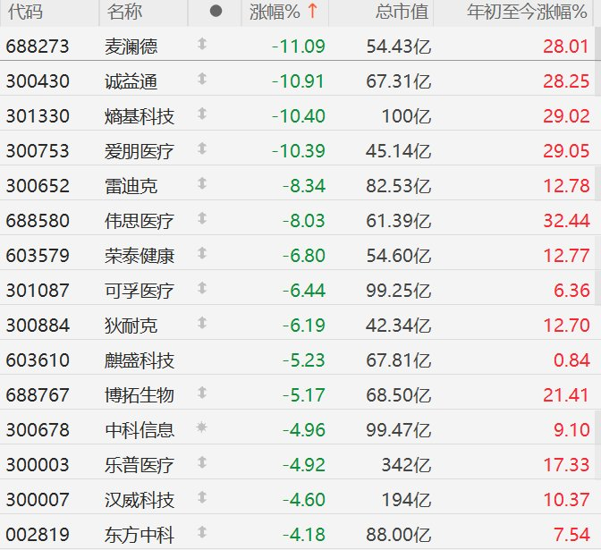
Task: Click the marker icon for 东方中科
Action: pos(202,532)
